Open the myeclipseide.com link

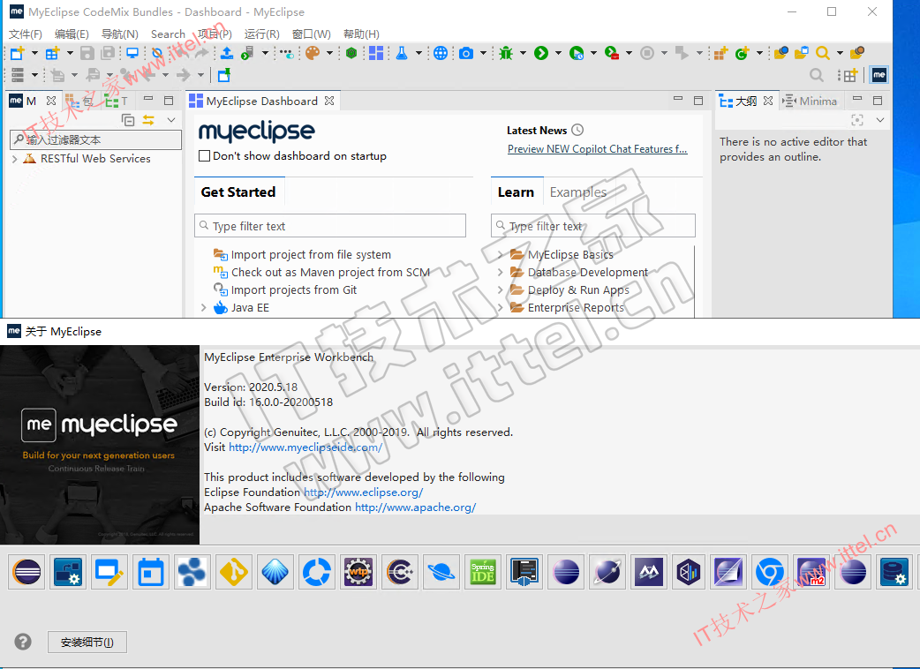305,447
